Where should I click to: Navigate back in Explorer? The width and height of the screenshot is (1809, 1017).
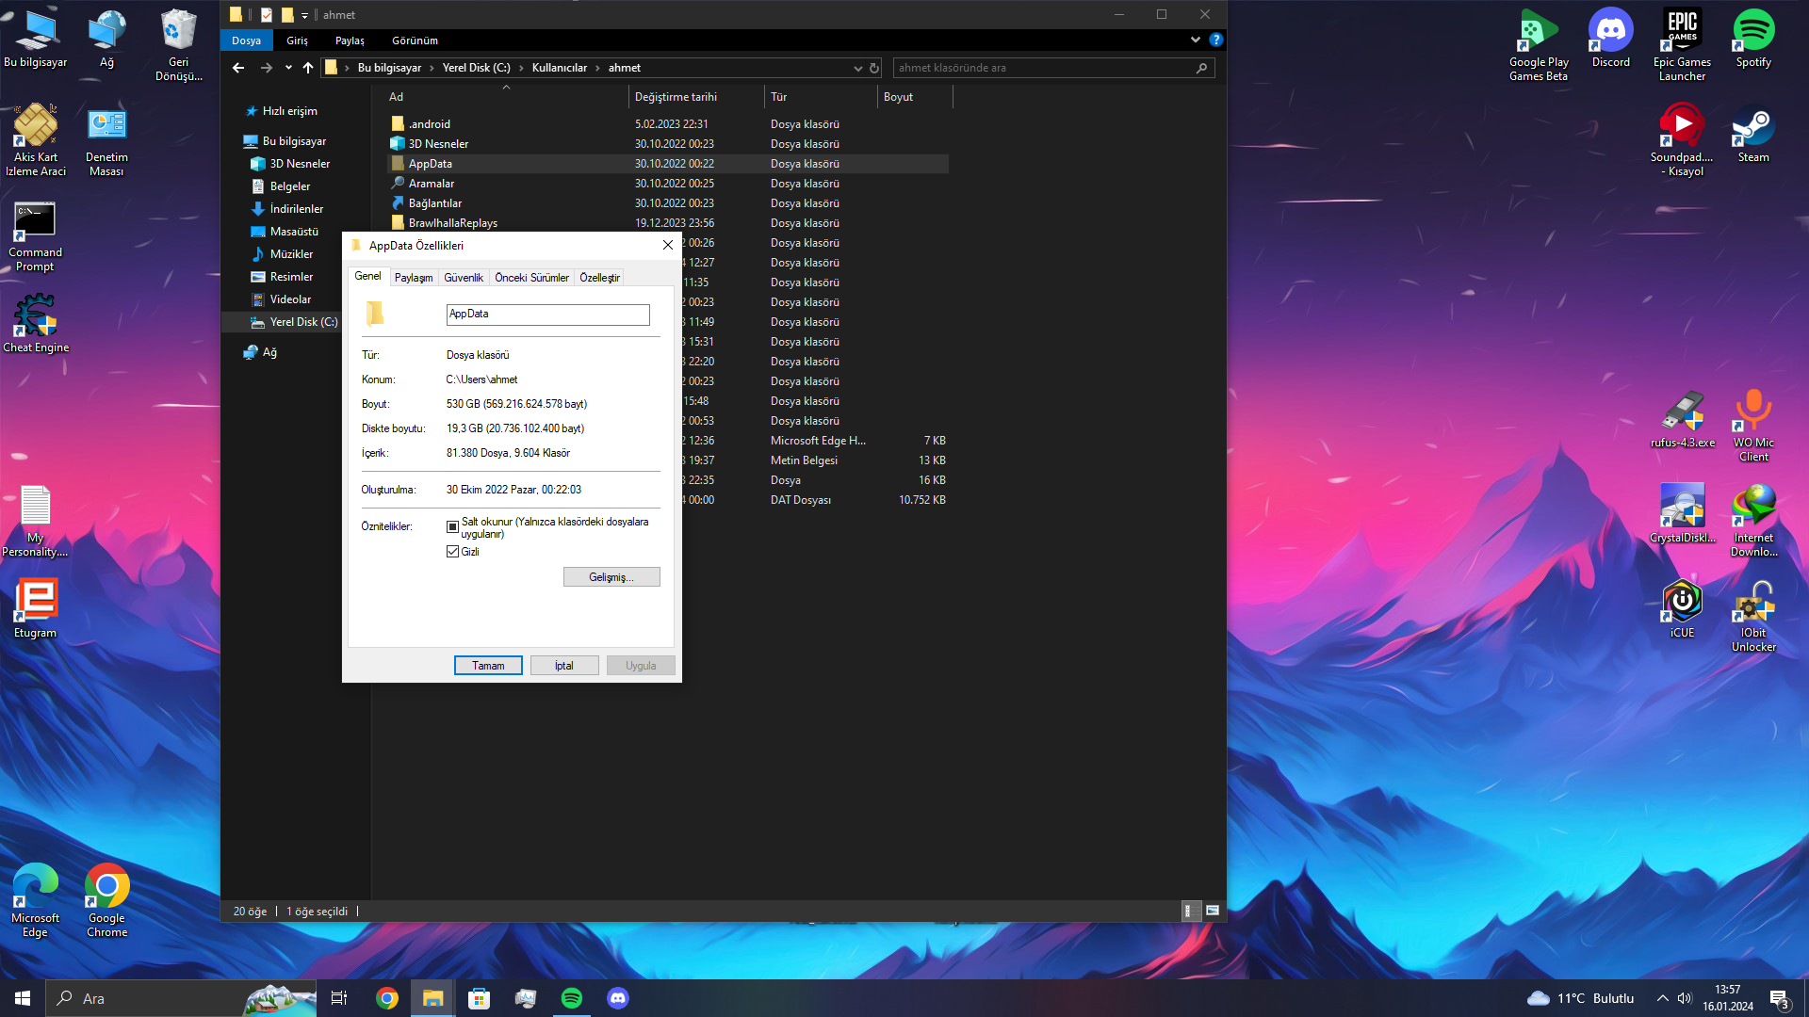pyautogui.click(x=238, y=68)
